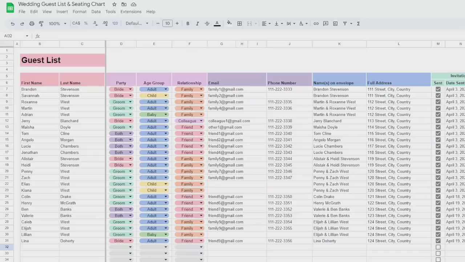Viewport: 465px width, 262px height.
Task: Open Party dropdown for Jerry Blanchard
Action: click(130, 121)
